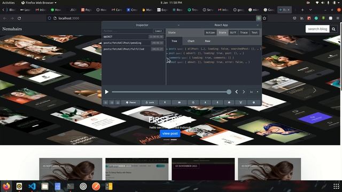Step to previous action with left chevron
This screenshot has height=192, width=342.
[x=236, y=92]
